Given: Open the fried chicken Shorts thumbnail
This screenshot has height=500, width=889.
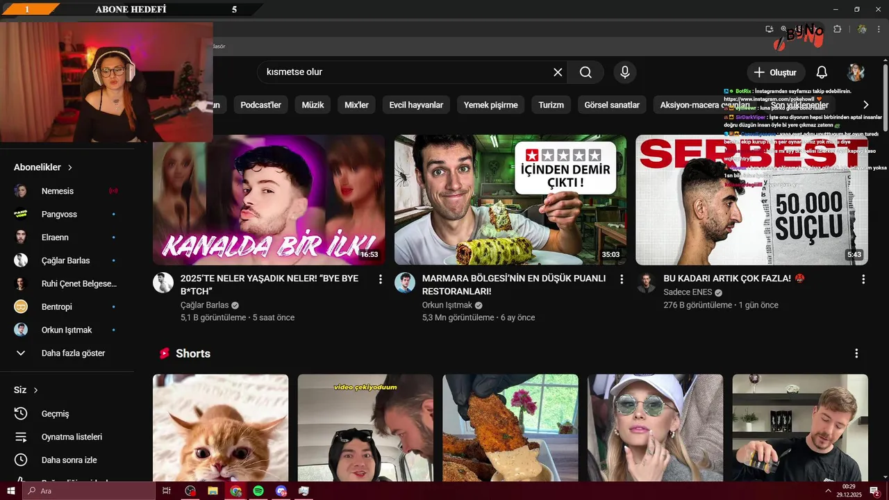Looking at the screenshot, I should point(510,428).
